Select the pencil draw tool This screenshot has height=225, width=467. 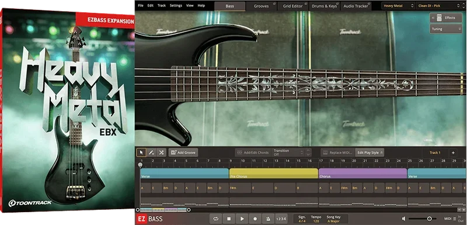click(x=151, y=153)
